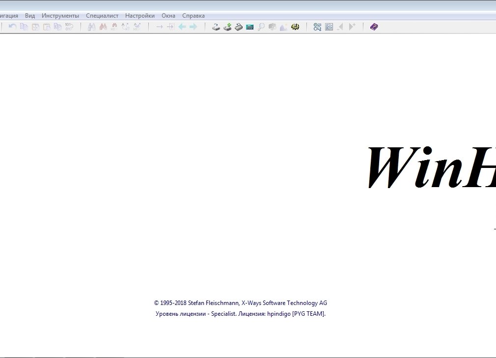Screen dimensions: 496x358
Task: Open the Вид menu
Action: [30, 16]
